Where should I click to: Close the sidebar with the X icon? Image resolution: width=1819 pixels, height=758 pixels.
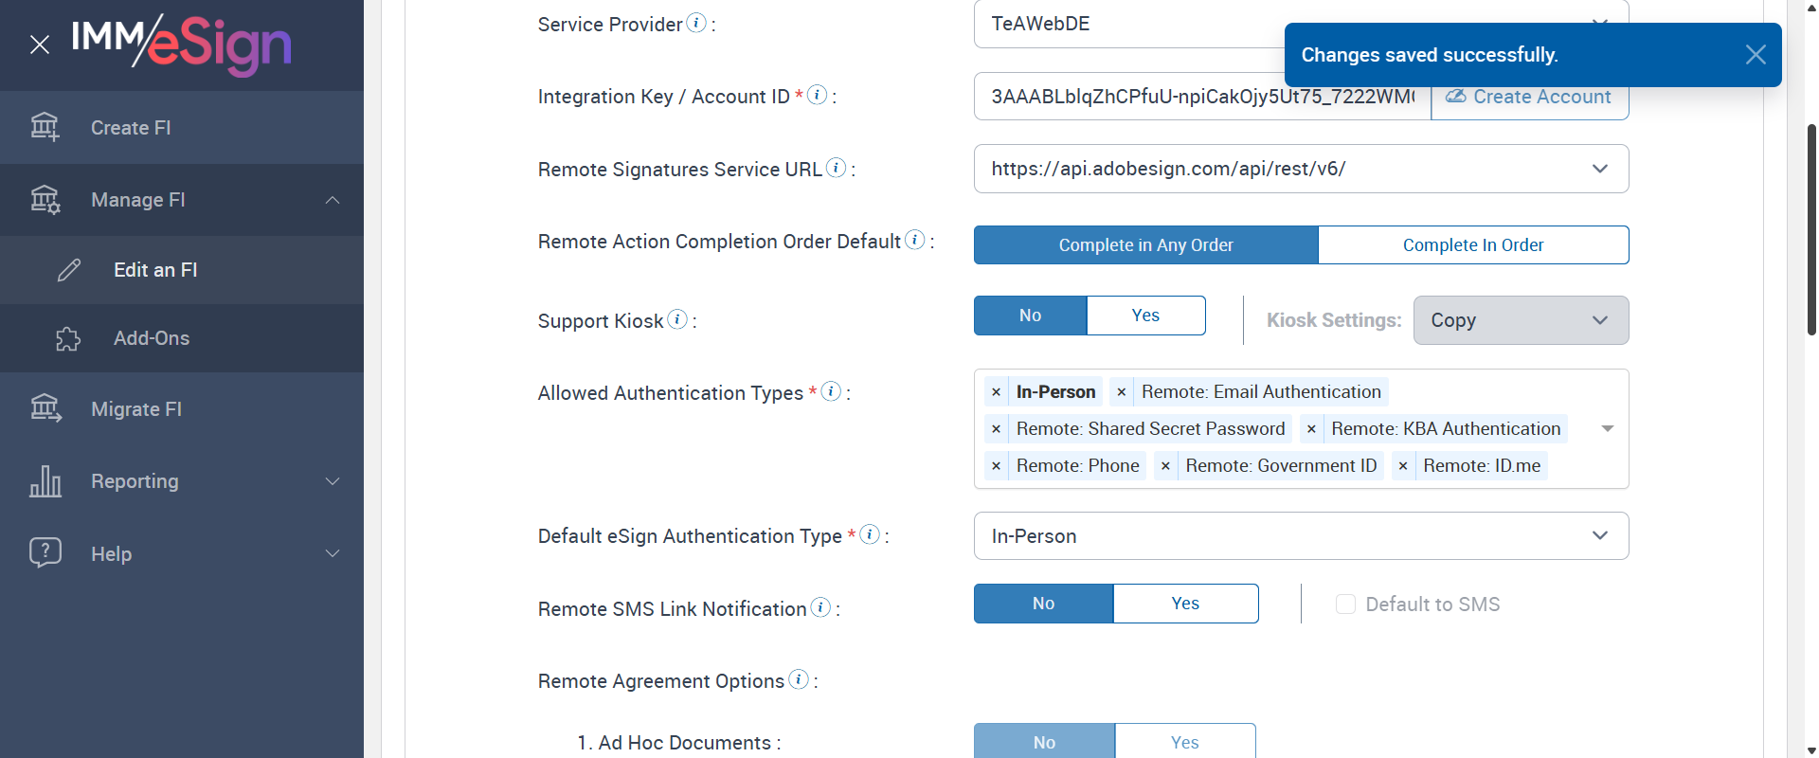point(40,45)
